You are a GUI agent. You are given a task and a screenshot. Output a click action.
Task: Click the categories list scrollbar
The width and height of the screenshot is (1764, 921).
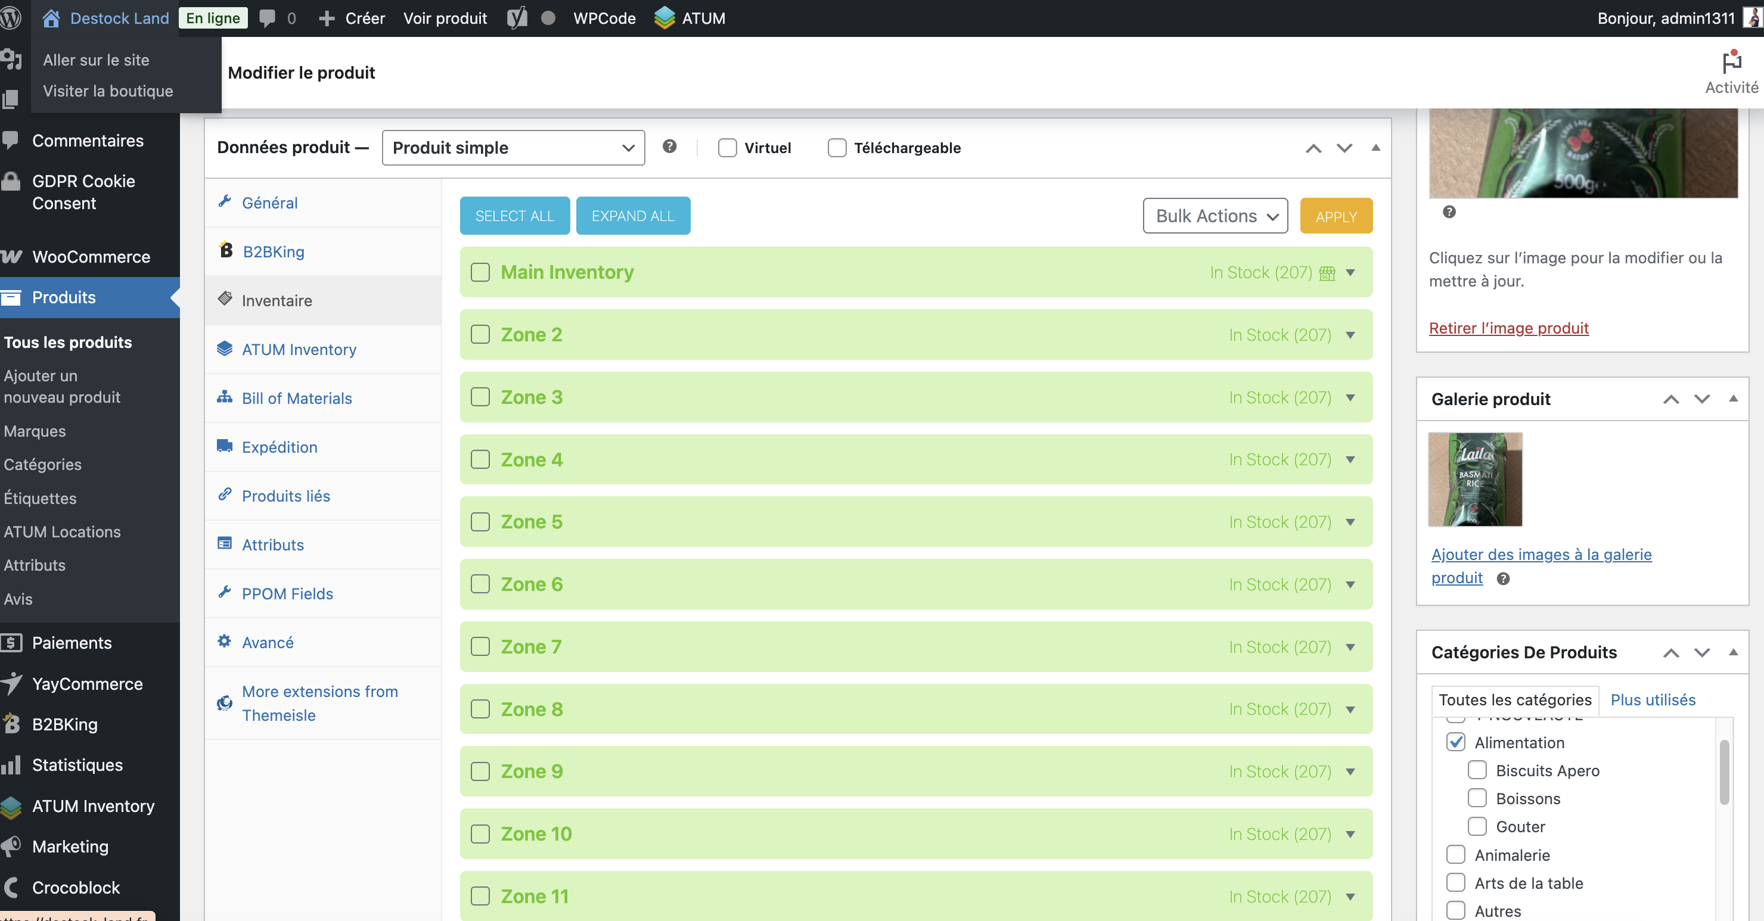[x=1723, y=771]
